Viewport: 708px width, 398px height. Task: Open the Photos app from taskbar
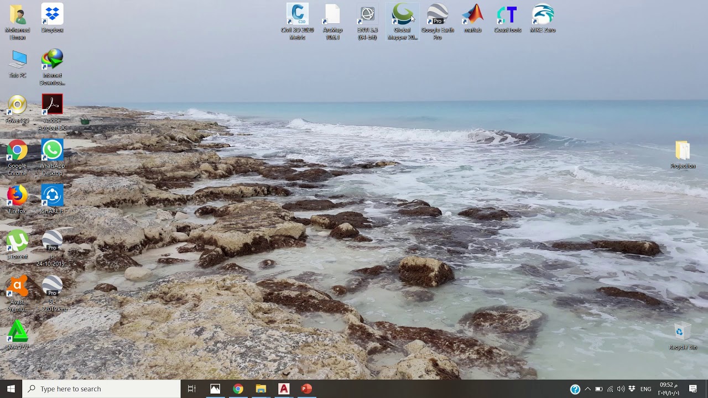pyautogui.click(x=215, y=389)
